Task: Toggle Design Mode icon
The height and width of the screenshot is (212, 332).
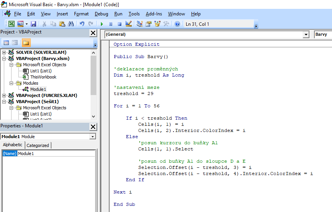Action: coord(129,24)
